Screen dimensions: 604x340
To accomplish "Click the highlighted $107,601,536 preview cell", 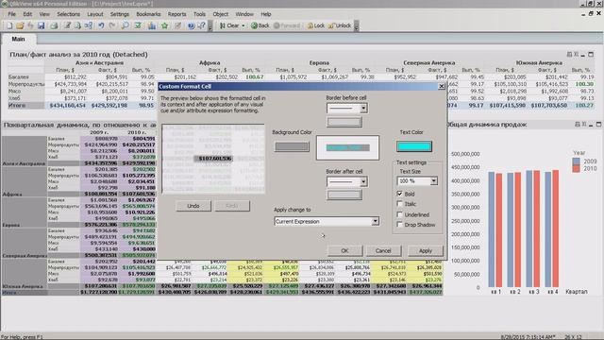I will (x=213, y=159).
